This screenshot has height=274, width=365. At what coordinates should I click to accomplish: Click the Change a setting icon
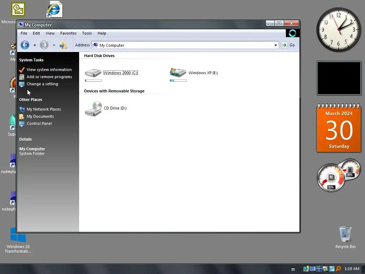pyautogui.click(x=22, y=84)
